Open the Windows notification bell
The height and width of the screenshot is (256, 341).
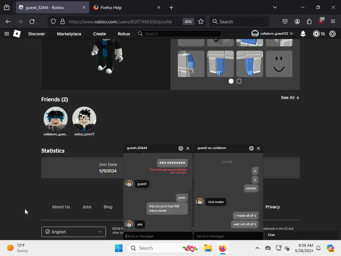[318, 248]
